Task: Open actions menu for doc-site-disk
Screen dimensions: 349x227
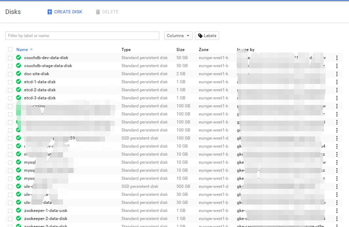Action: pos(337,73)
